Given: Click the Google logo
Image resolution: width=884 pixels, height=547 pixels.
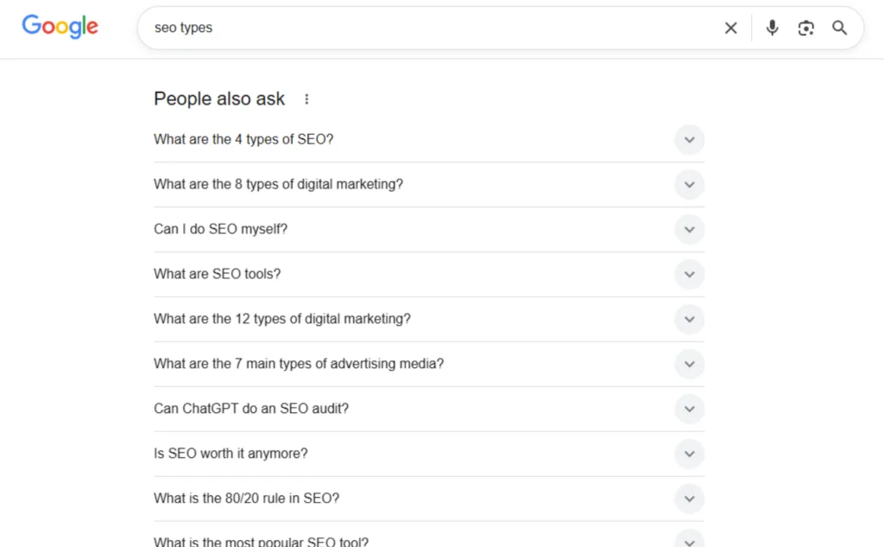Looking at the screenshot, I should (x=60, y=27).
